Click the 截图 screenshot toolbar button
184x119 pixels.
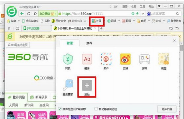coord(142,21)
